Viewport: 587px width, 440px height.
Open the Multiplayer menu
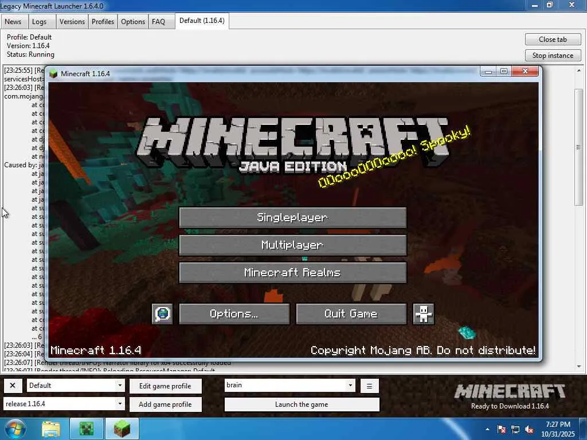293,245
